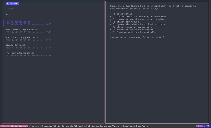Image resolution: width=211 pixels, height=128 pixels.
Task: Click the pink Facing obstacles.md status bar label
Action: 14,126
